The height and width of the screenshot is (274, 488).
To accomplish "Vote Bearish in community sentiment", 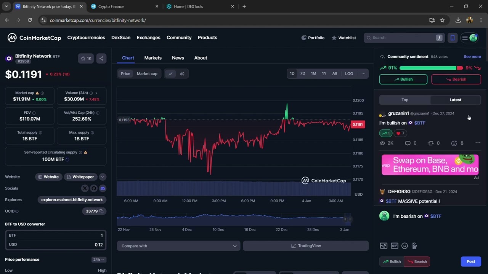I will click(456, 79).
